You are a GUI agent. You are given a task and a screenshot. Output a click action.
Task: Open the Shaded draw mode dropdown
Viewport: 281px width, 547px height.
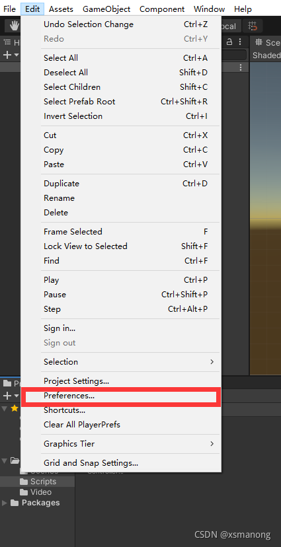[266, 55]
